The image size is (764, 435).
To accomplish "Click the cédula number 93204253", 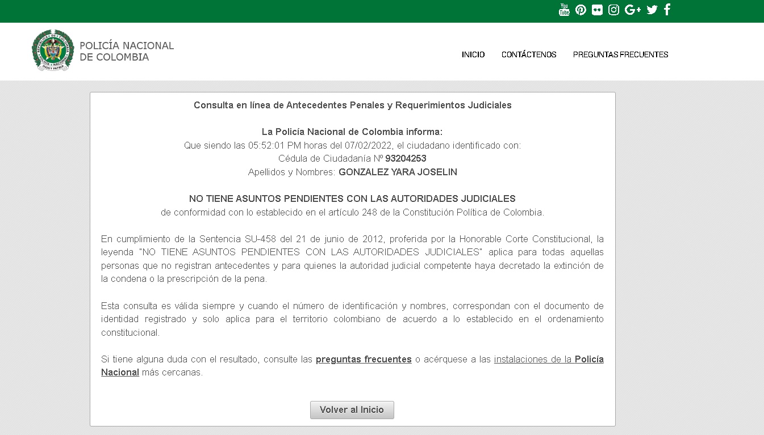I will [x=406, y=158].
